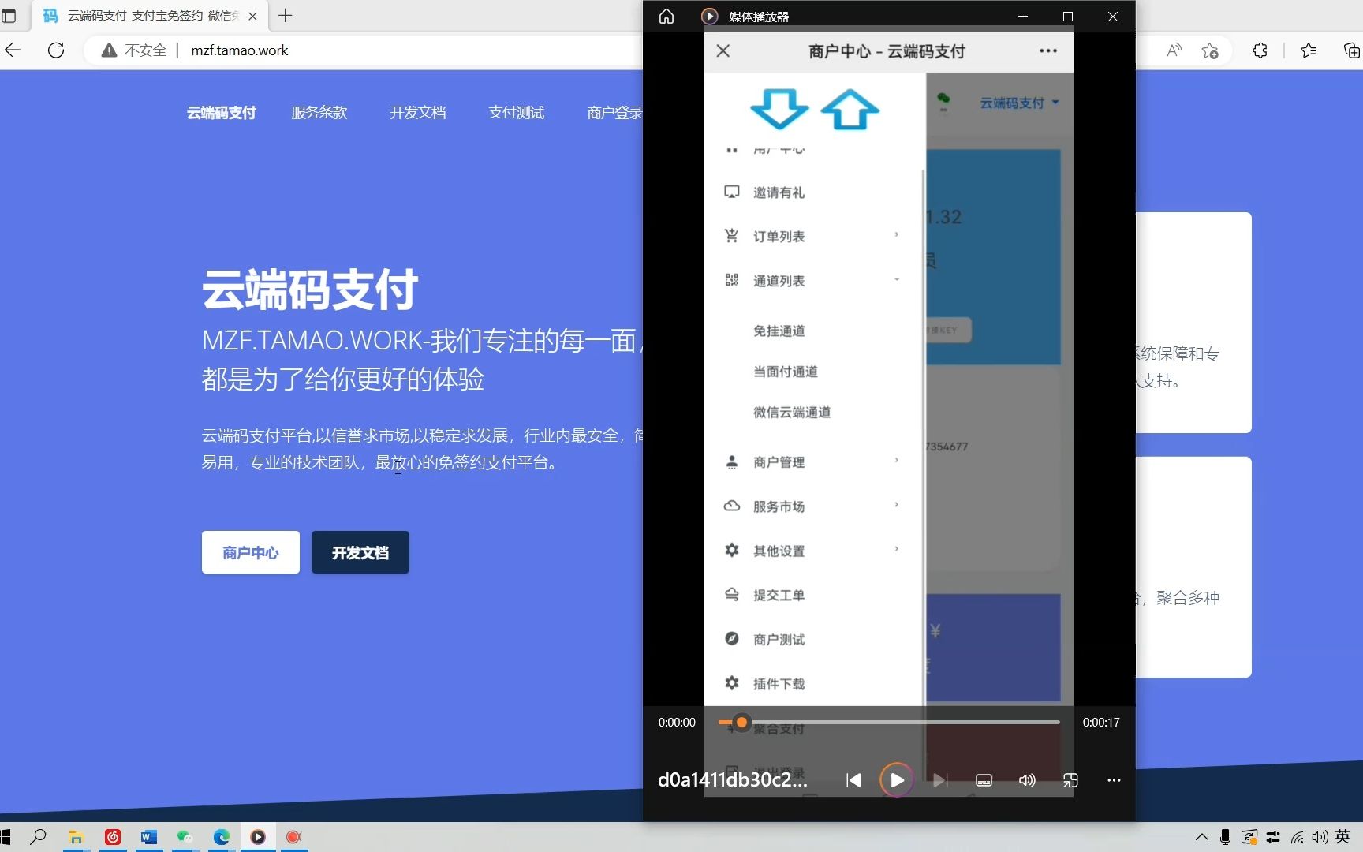Click the 订单列表 cart icon
The width and height of the screenshot is (1363, 852).
732,236
